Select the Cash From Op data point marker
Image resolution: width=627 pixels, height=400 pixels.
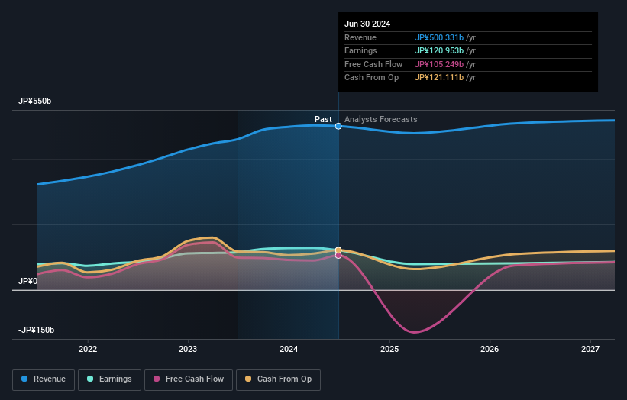tap(338, 250)
